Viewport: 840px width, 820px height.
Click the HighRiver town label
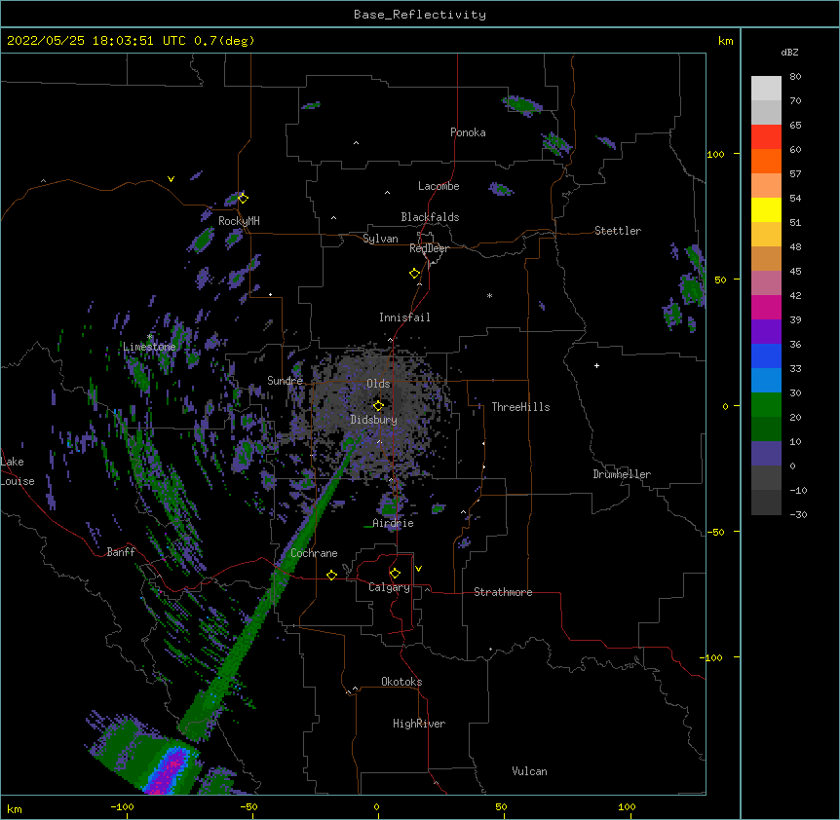(418, 724)
